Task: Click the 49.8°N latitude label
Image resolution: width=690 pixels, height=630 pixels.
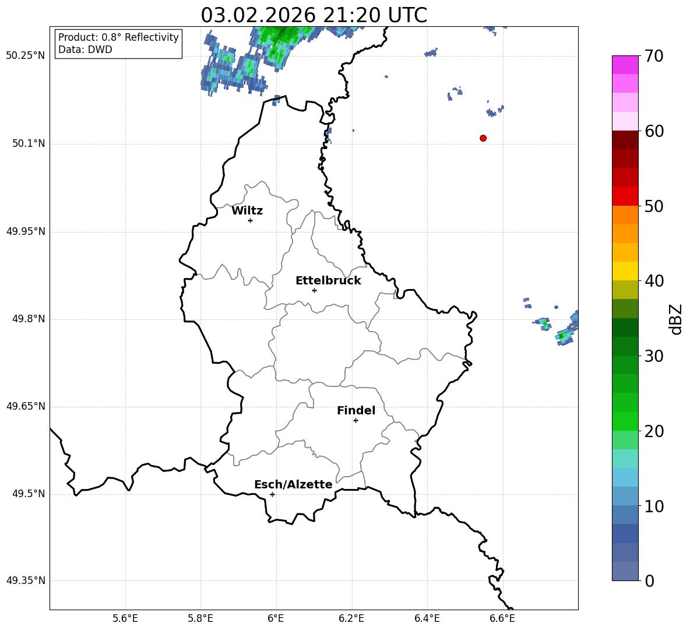Action: point(28,319)
